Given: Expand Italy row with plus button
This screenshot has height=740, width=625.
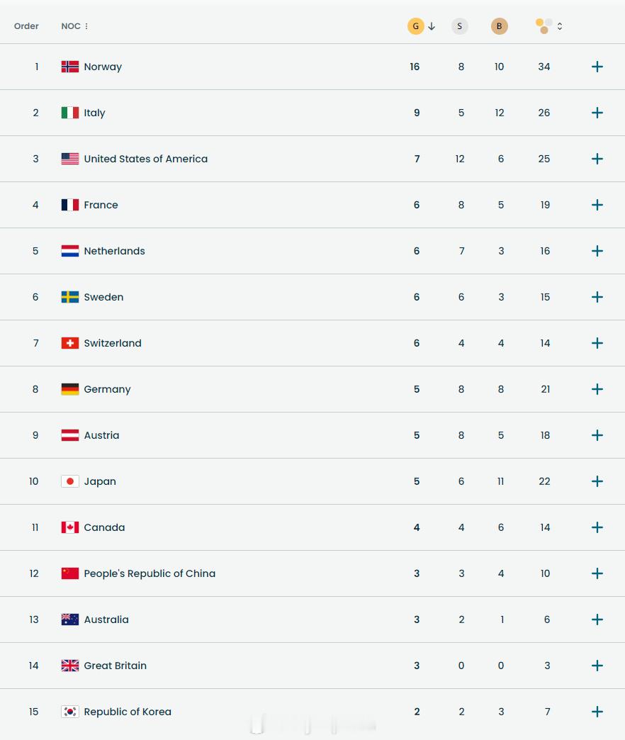Looking at the screenshot, I should click(x=597, y=113).
